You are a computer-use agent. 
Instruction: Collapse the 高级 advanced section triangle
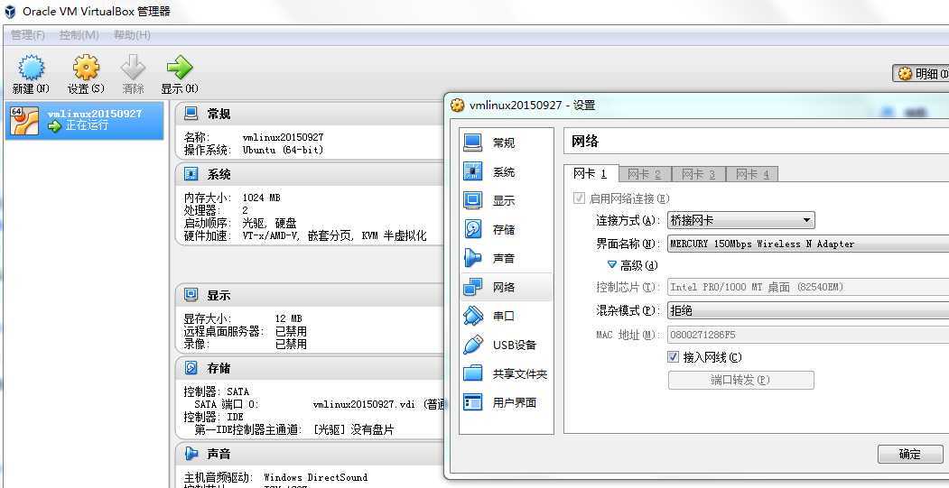pyautogui.click(x=611, y=264)
